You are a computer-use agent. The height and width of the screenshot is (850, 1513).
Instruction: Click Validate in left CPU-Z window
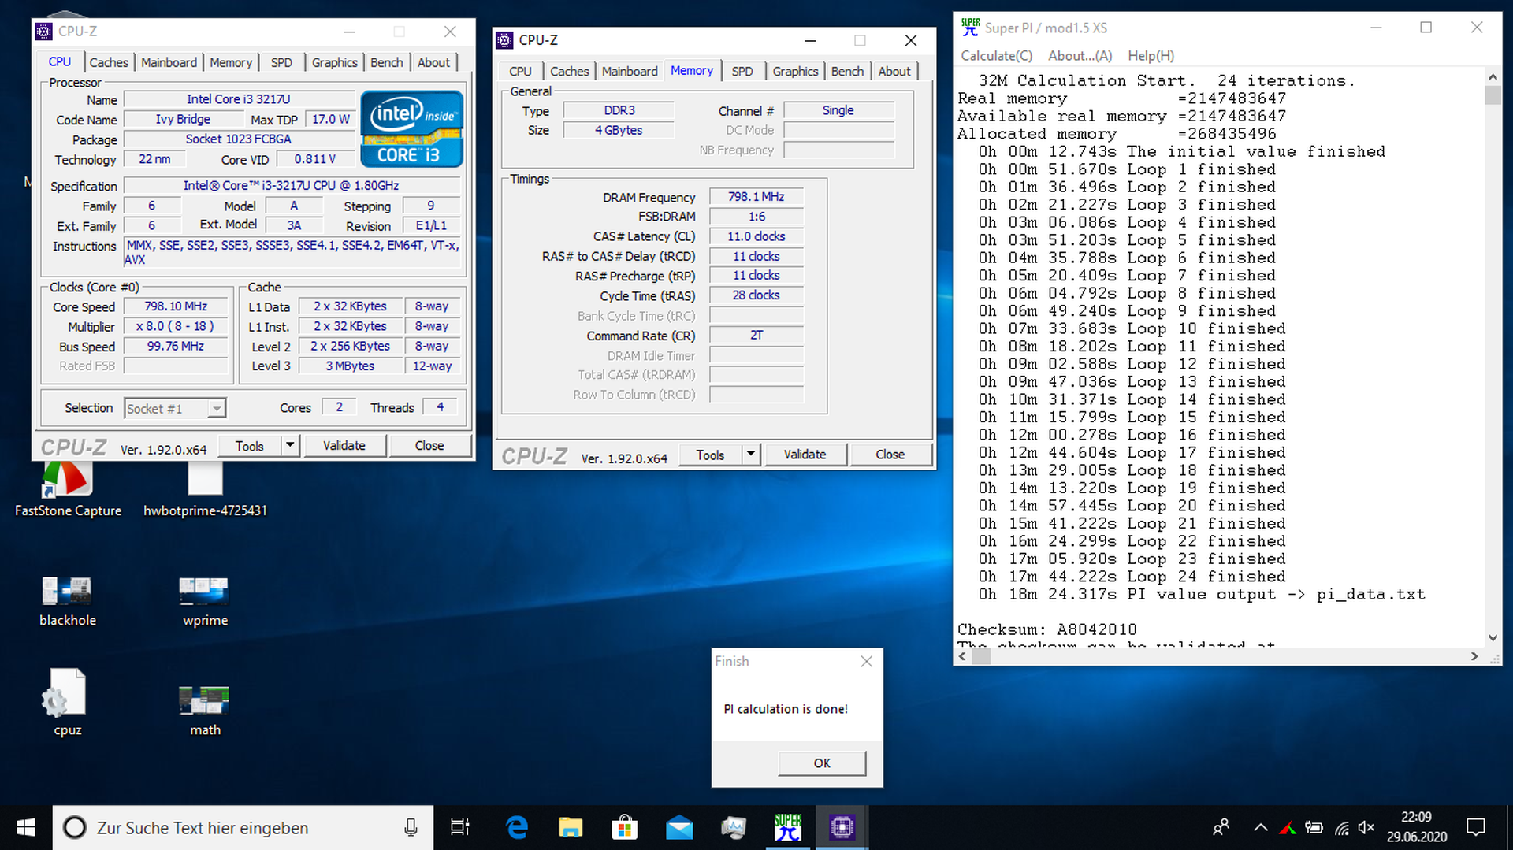[344, 445]
